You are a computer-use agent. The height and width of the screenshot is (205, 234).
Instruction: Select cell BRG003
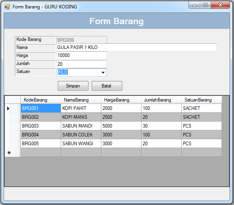pos(41,126)
